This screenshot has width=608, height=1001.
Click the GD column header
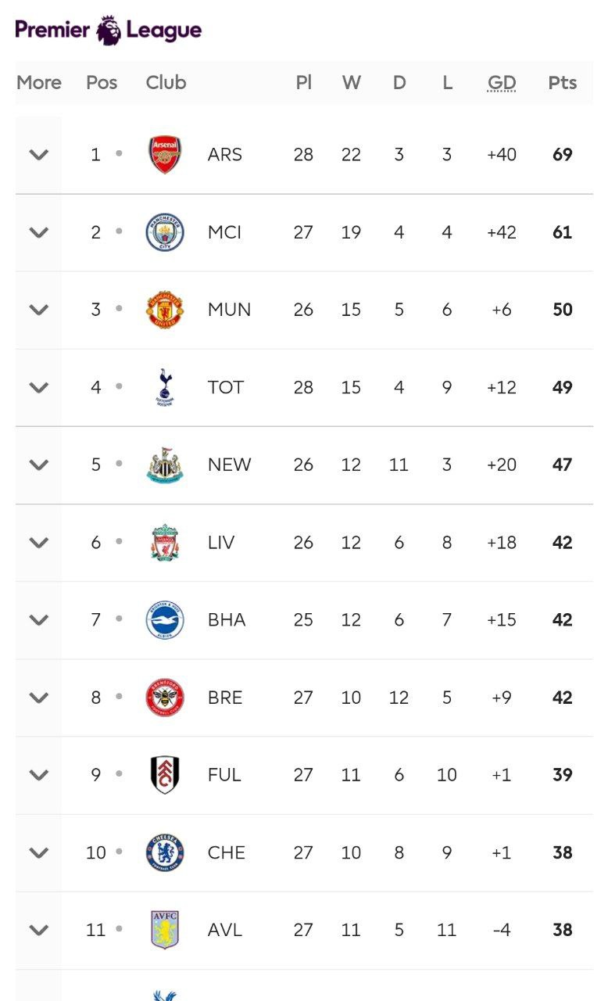[502, 83]
